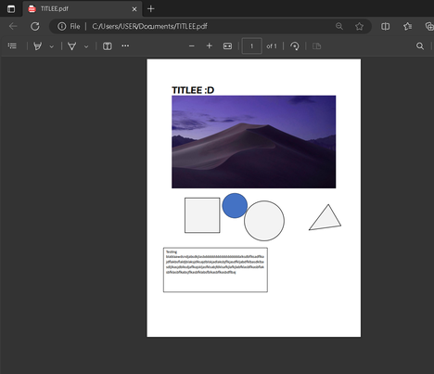Image resolution: width=434 pixels, height=374 pixels.
Task: Open the tab actions menu icon
Action: (x=11, y=8)
